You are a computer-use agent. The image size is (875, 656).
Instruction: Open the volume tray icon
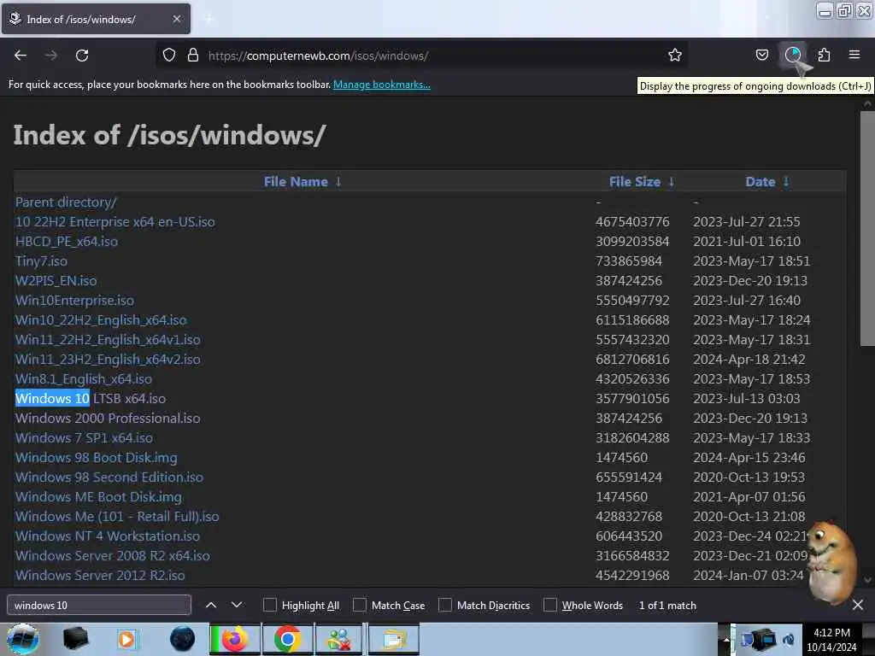click(789, 639)
